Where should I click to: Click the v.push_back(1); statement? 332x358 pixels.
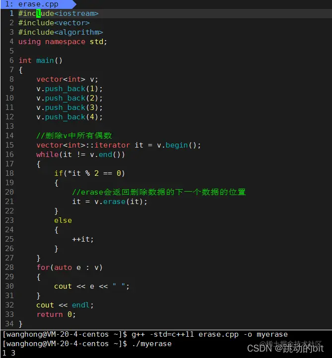pyautogui.click(x=69, y=89)
